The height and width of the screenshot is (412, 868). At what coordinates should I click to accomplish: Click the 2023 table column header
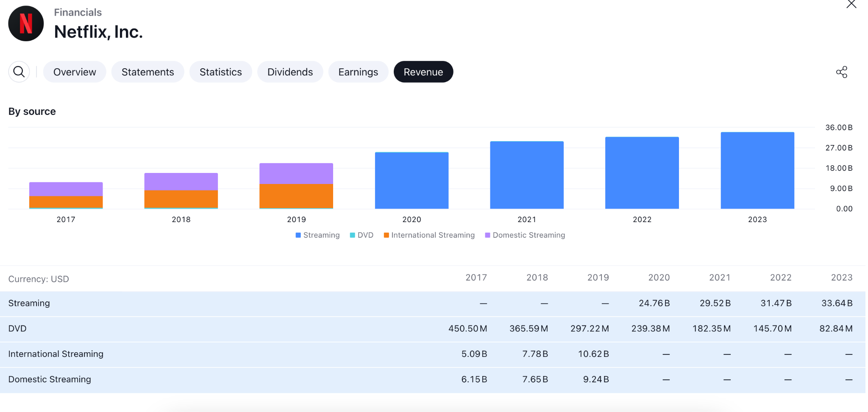(842, 278)
